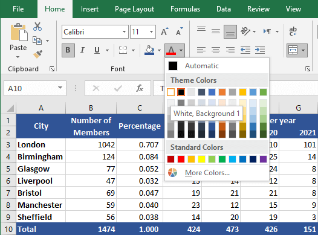
Task: Select the cell with value 1042
Action: [91, 144]
